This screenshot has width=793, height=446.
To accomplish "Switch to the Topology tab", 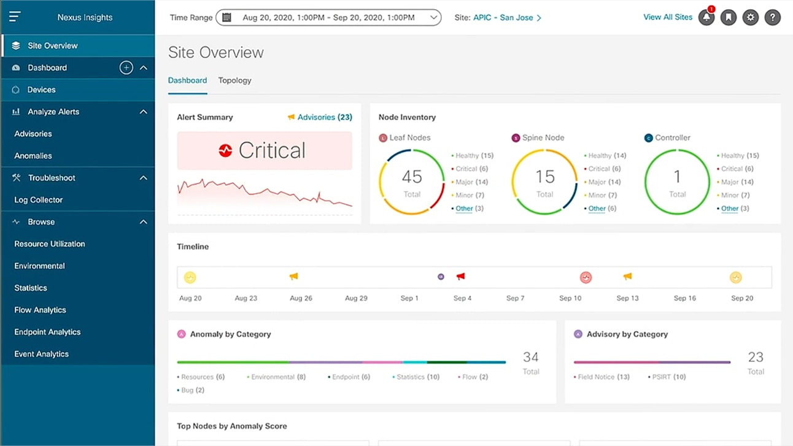I will (234, 80).
